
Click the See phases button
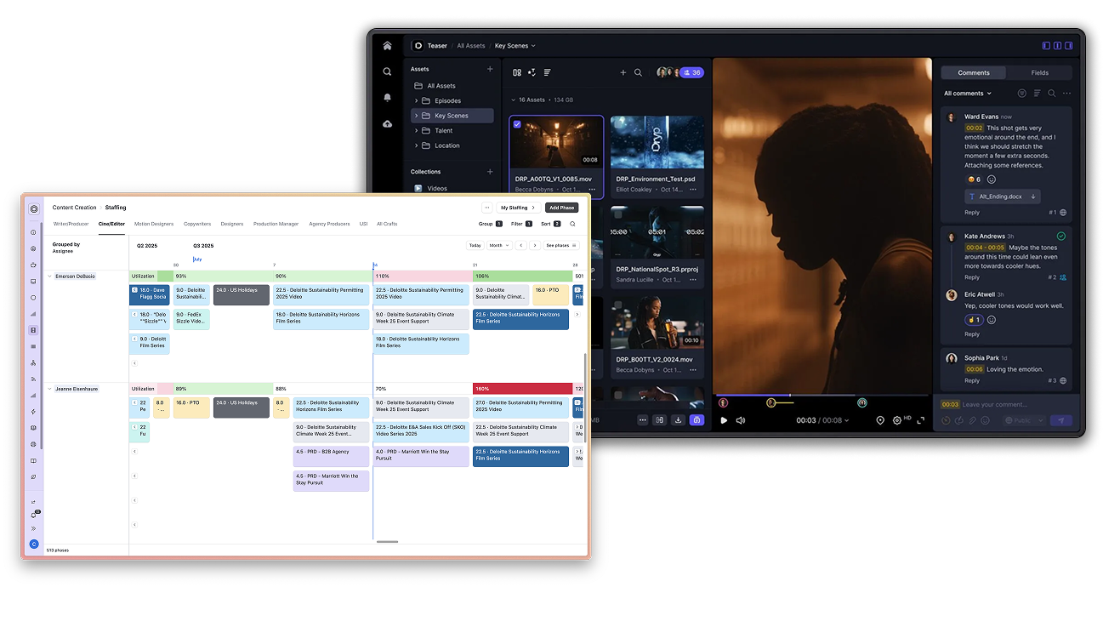[560, 245]
